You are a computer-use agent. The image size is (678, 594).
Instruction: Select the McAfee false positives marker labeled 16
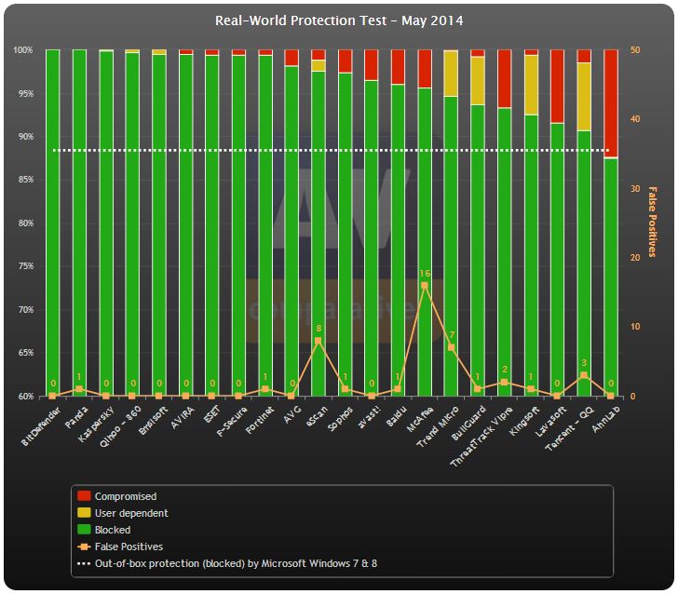pos(425,286)
